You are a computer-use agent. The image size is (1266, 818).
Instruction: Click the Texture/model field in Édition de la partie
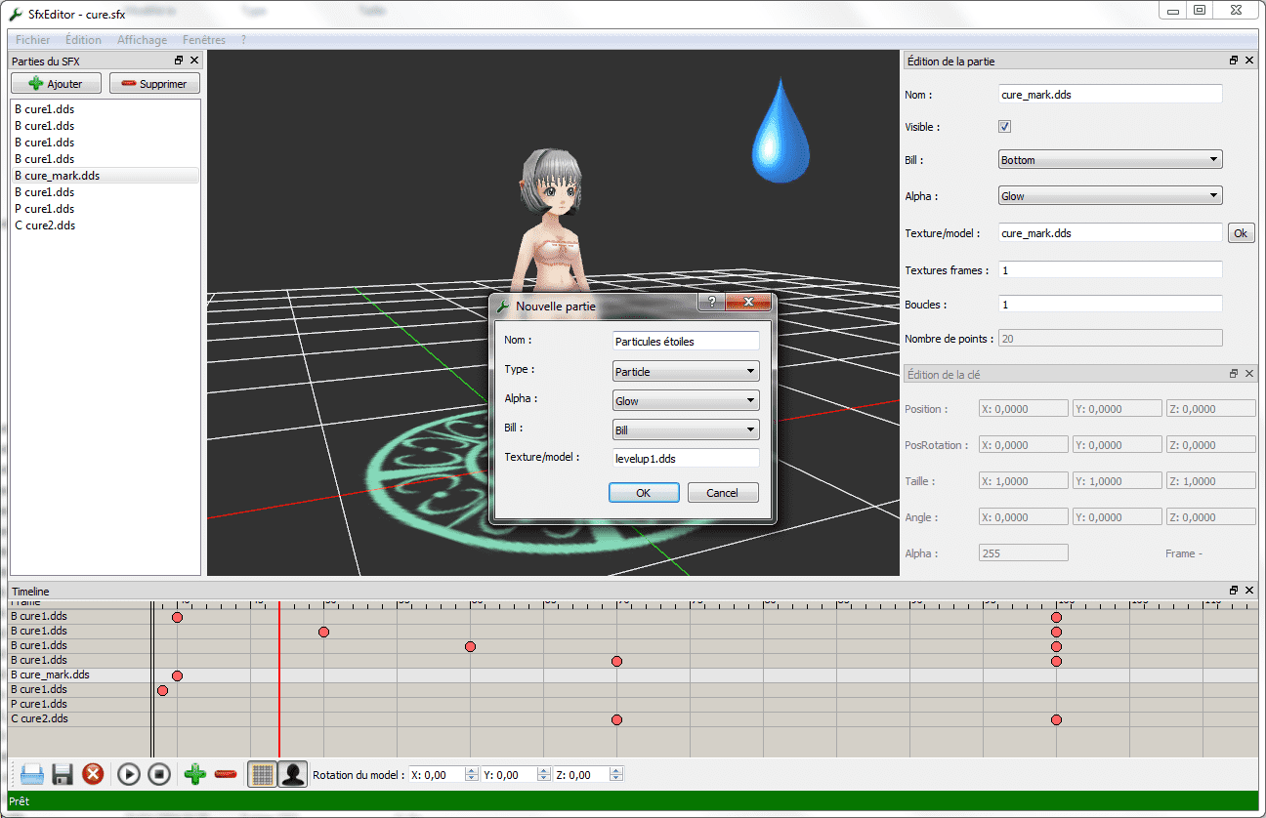(x=1111, y=233)
